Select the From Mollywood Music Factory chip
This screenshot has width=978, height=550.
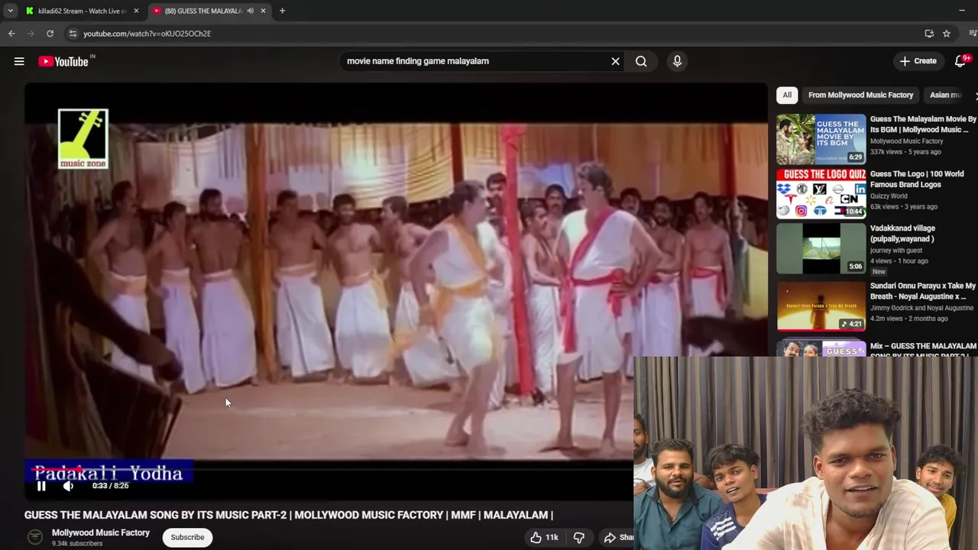pyautogui.click(x=860, y=95)
